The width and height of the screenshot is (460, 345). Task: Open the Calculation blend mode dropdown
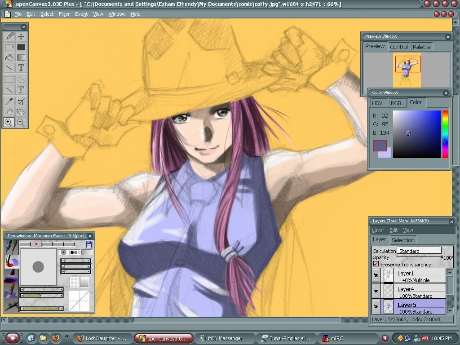419,251
